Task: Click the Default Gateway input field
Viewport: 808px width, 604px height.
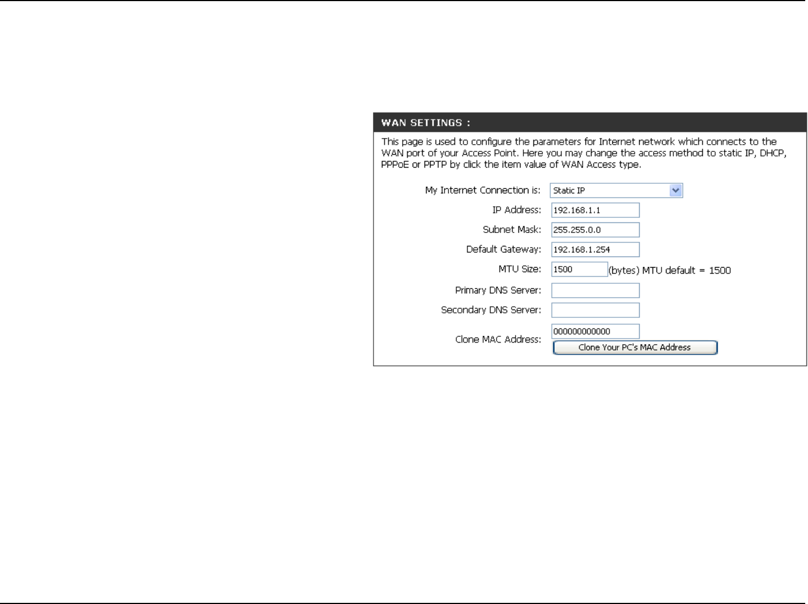Action: coord(595,250)
